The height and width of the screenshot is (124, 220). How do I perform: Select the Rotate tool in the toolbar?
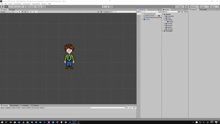pyautogui.click(x=10, y=7)
